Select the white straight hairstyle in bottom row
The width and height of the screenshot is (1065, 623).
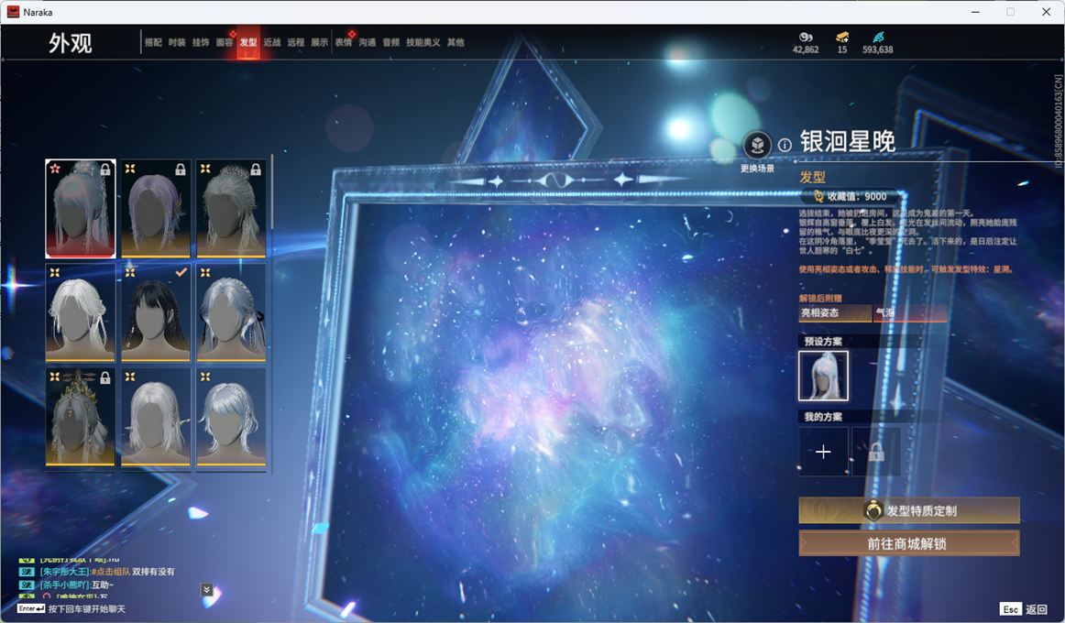click(156, 417)
